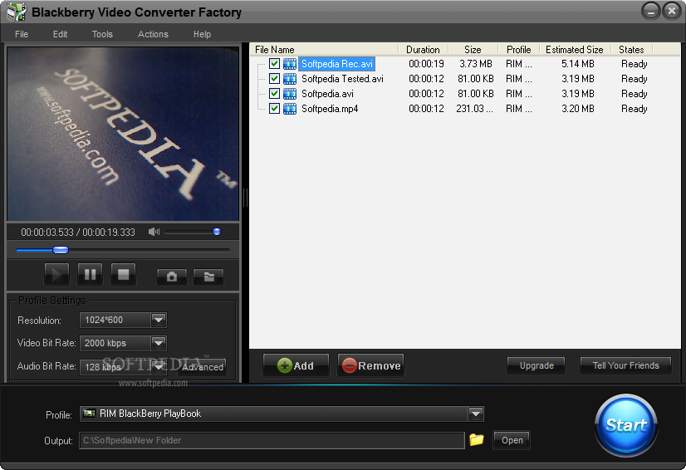This screenshot has height=470, width=686.
Task: Open the Actions menu
Action: click(153, 34)
